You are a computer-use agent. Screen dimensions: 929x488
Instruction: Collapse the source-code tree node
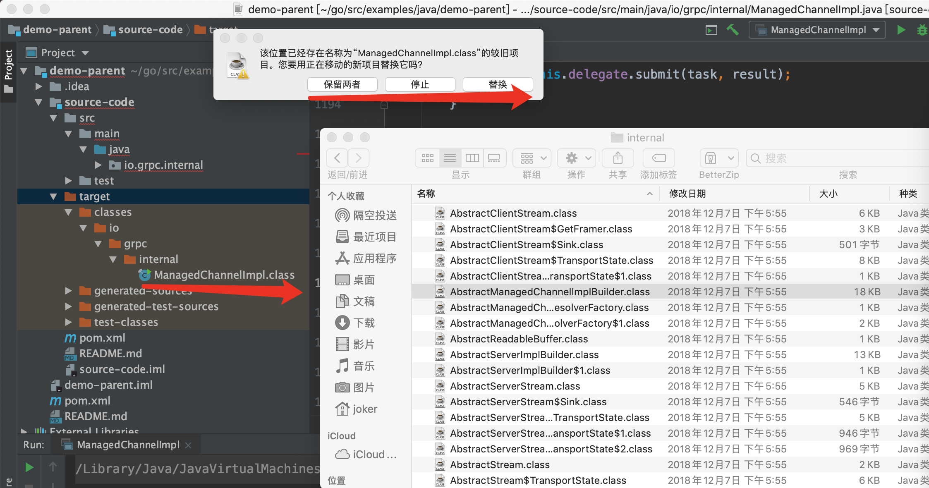pos(38,102)
